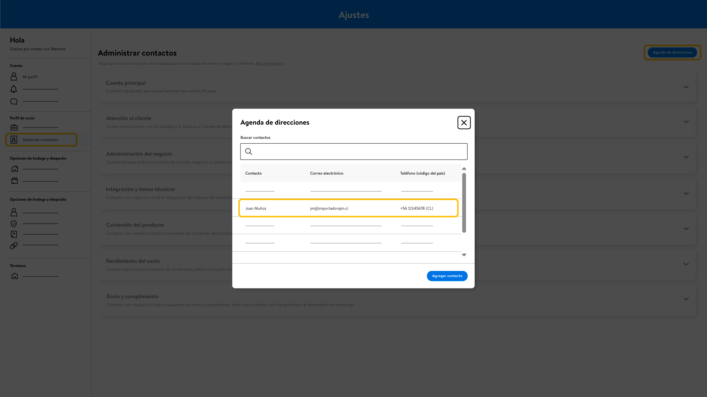Image resolution: width=707 pixels, height=397 pixels.
Task: Click the shield checkmark icon in sidebar
Action: [14, 223]
